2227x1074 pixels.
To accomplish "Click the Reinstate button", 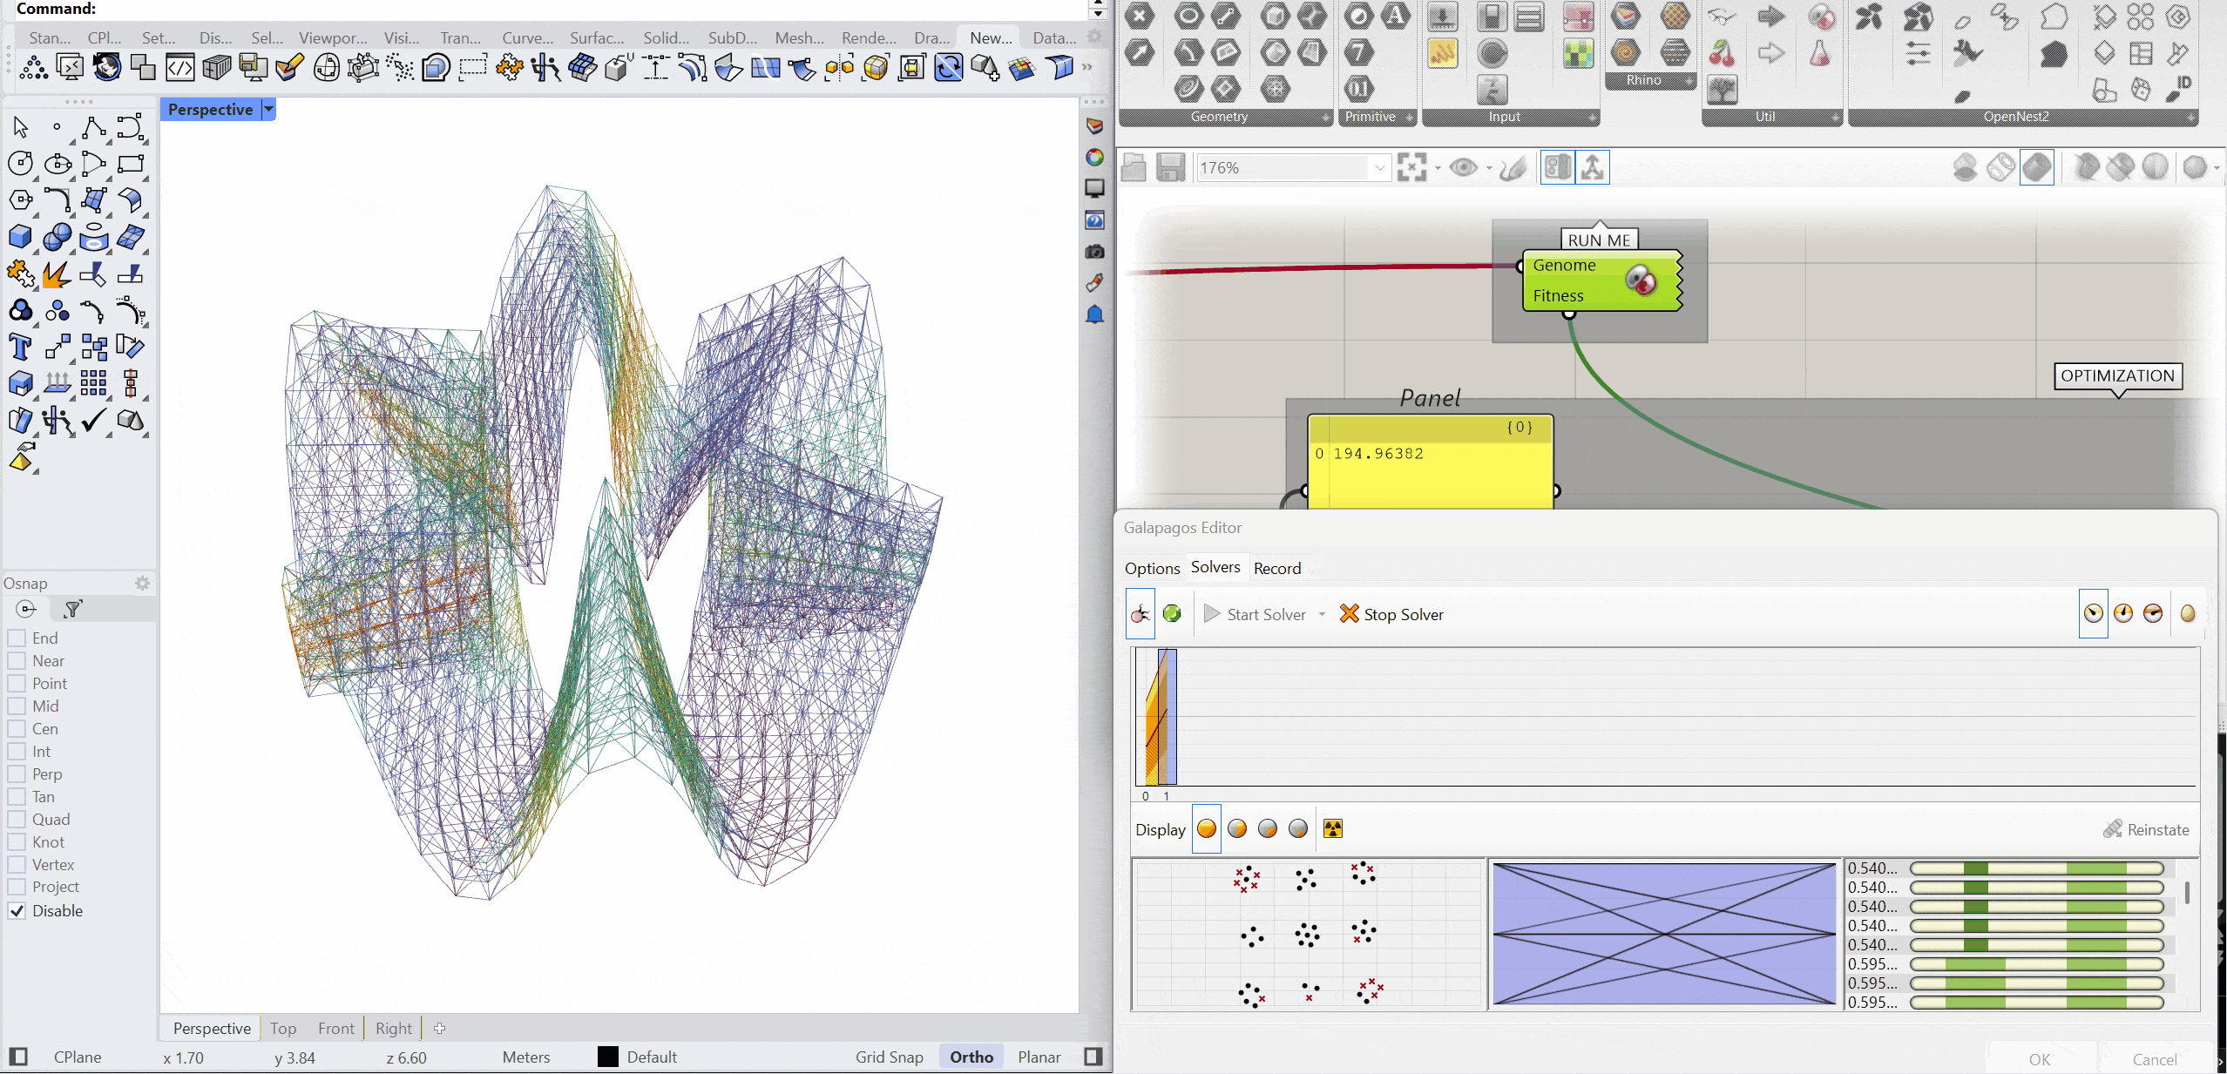I will 2146,829.
